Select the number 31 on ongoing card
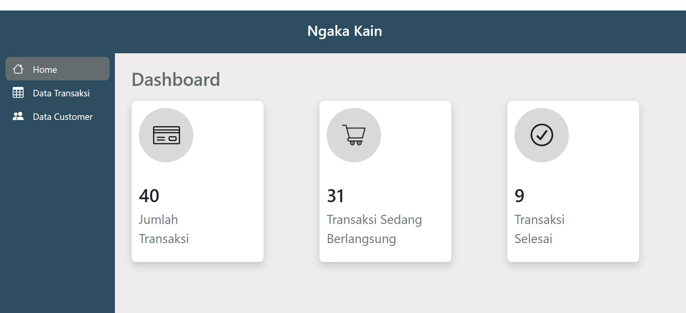 pos(335,196)
